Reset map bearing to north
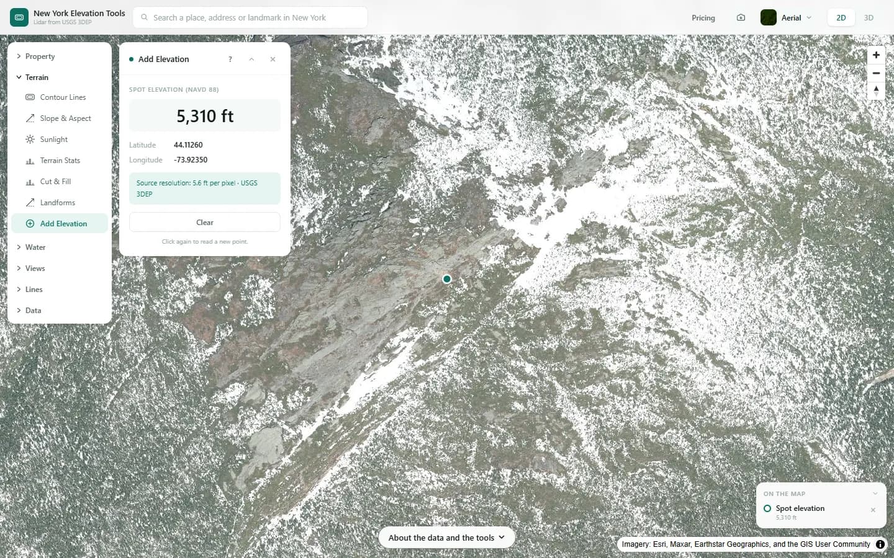894x558 pixels. click(x=876, y=91)
